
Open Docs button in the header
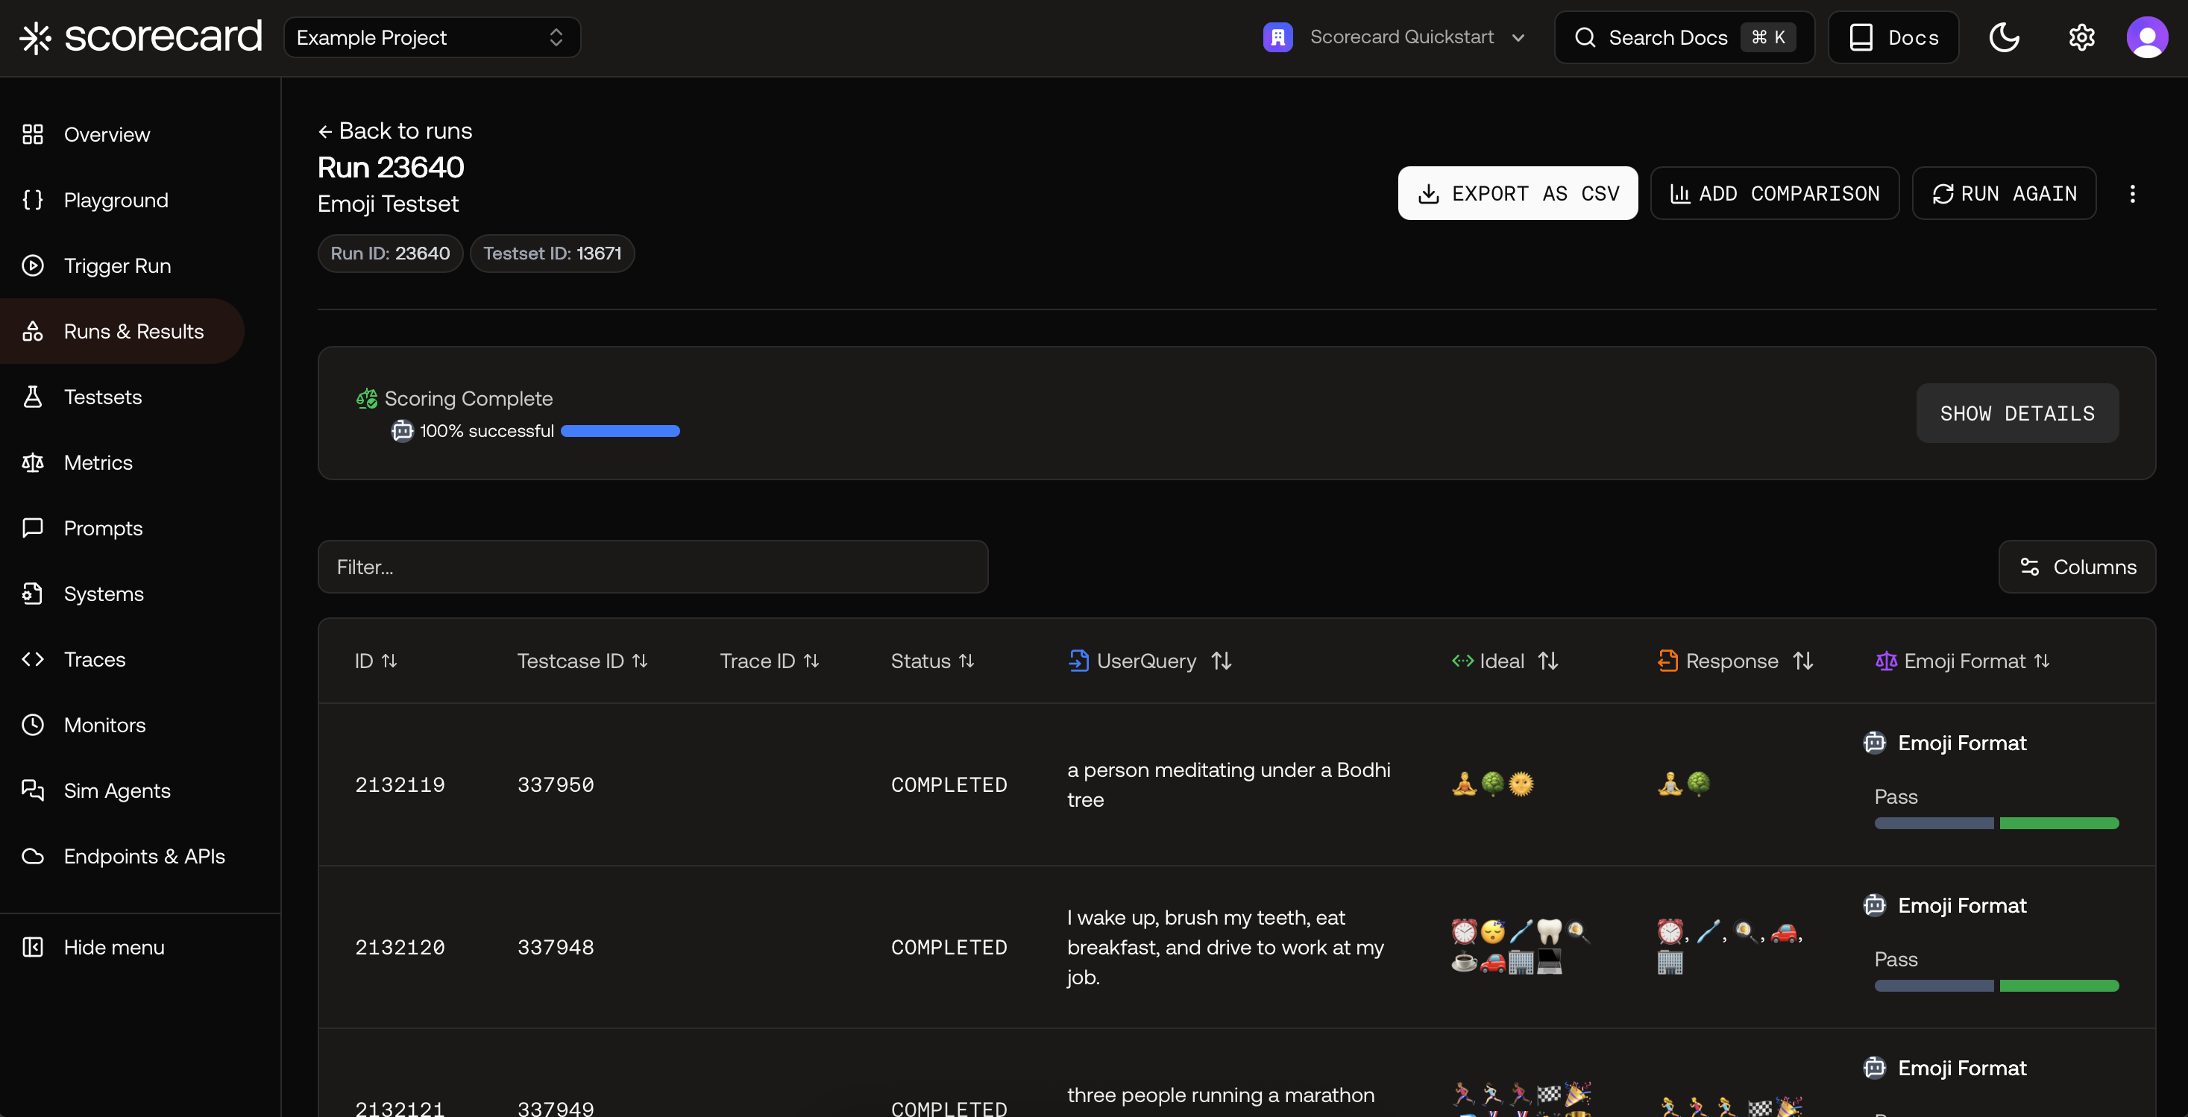pos(1893,37)
